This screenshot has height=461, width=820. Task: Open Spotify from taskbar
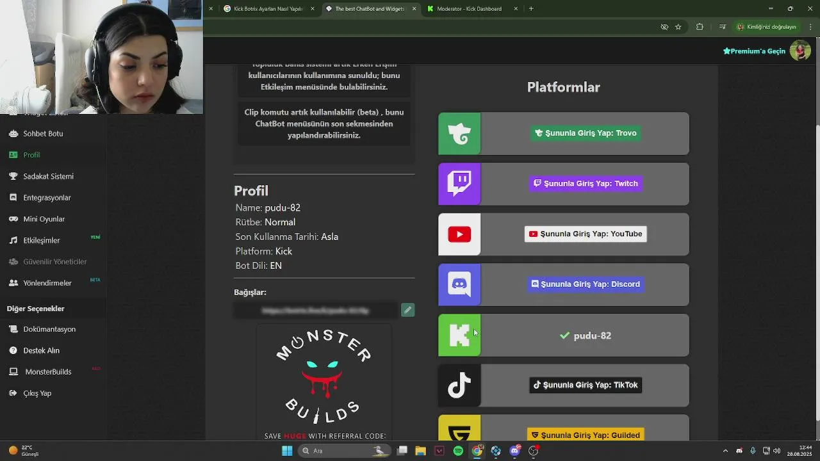click(458, 451)
